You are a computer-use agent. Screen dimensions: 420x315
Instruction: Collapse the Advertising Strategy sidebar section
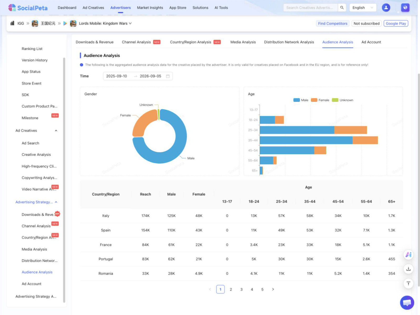(56, 202)
